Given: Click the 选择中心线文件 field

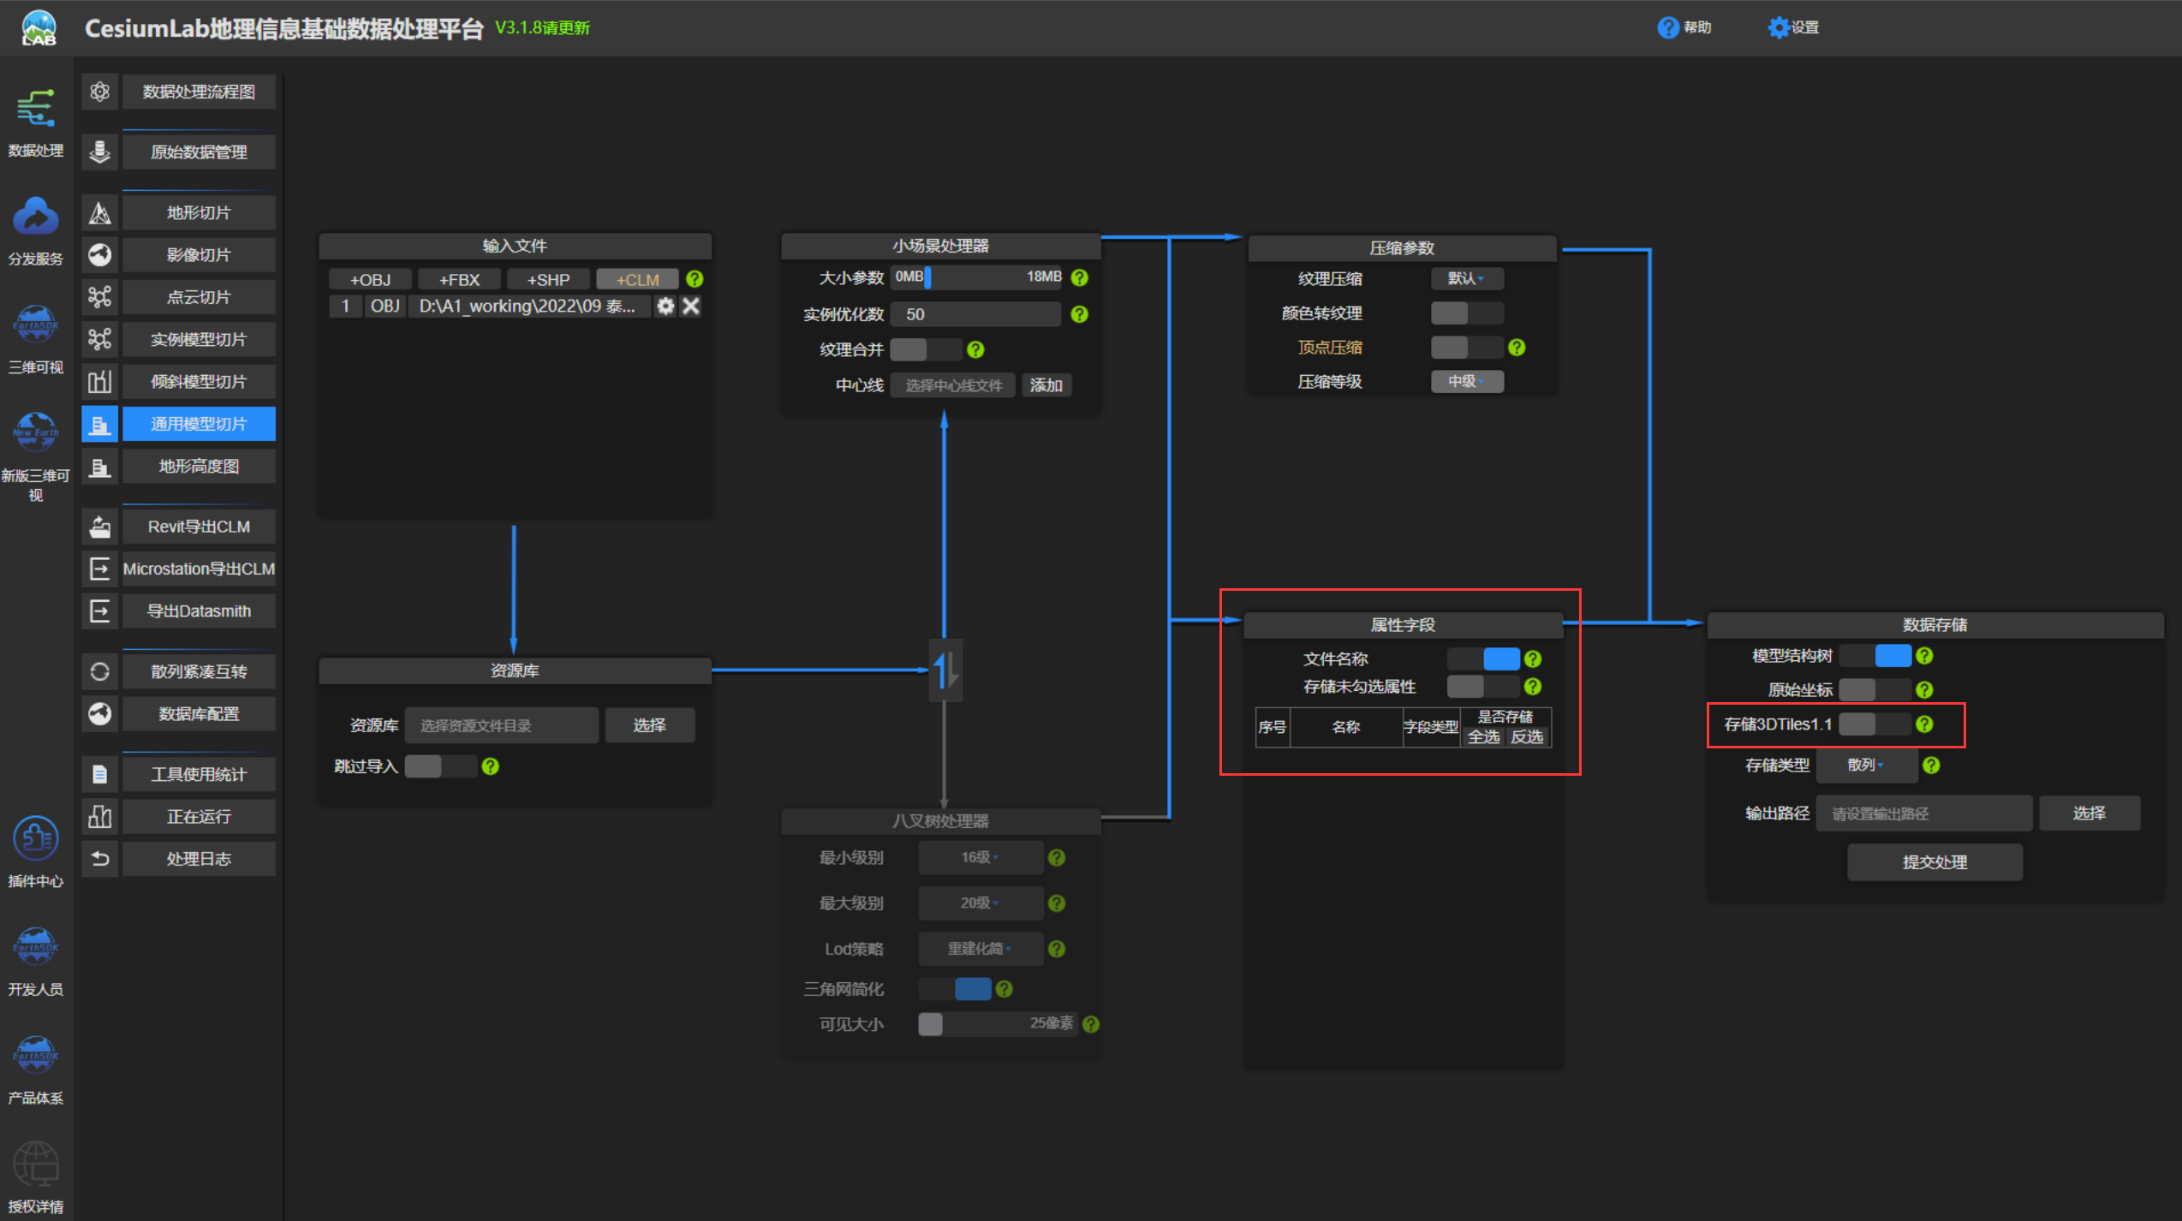Looking at the screenshot, I should click(953, 385).
